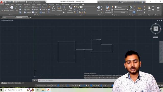Click the Paste clipboard icon
Screen dimensions: 163x92
149,9
